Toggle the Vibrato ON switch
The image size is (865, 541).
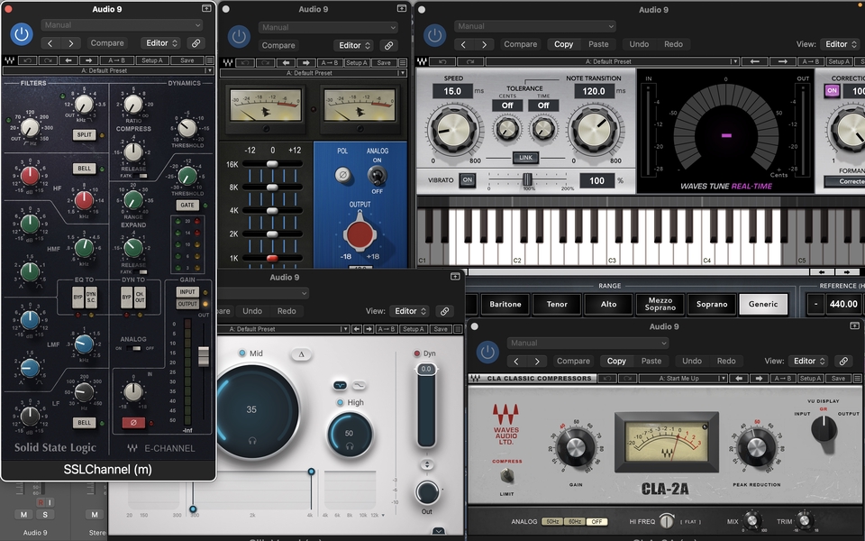pyautogui.click(x=468, y=180)
